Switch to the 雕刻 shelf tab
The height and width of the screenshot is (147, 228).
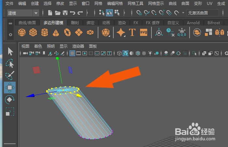(75, 23)
